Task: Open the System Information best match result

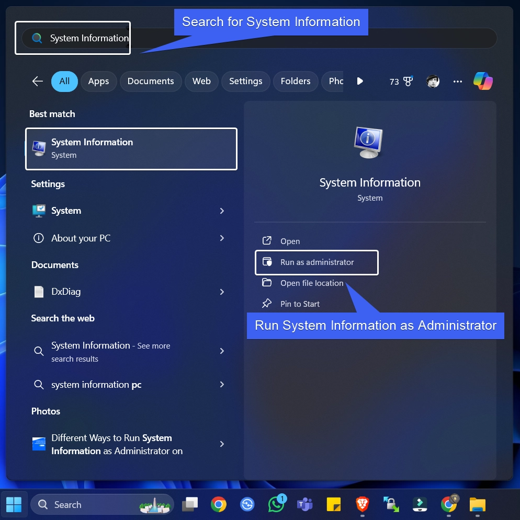Action: click(x=131, y=149)
